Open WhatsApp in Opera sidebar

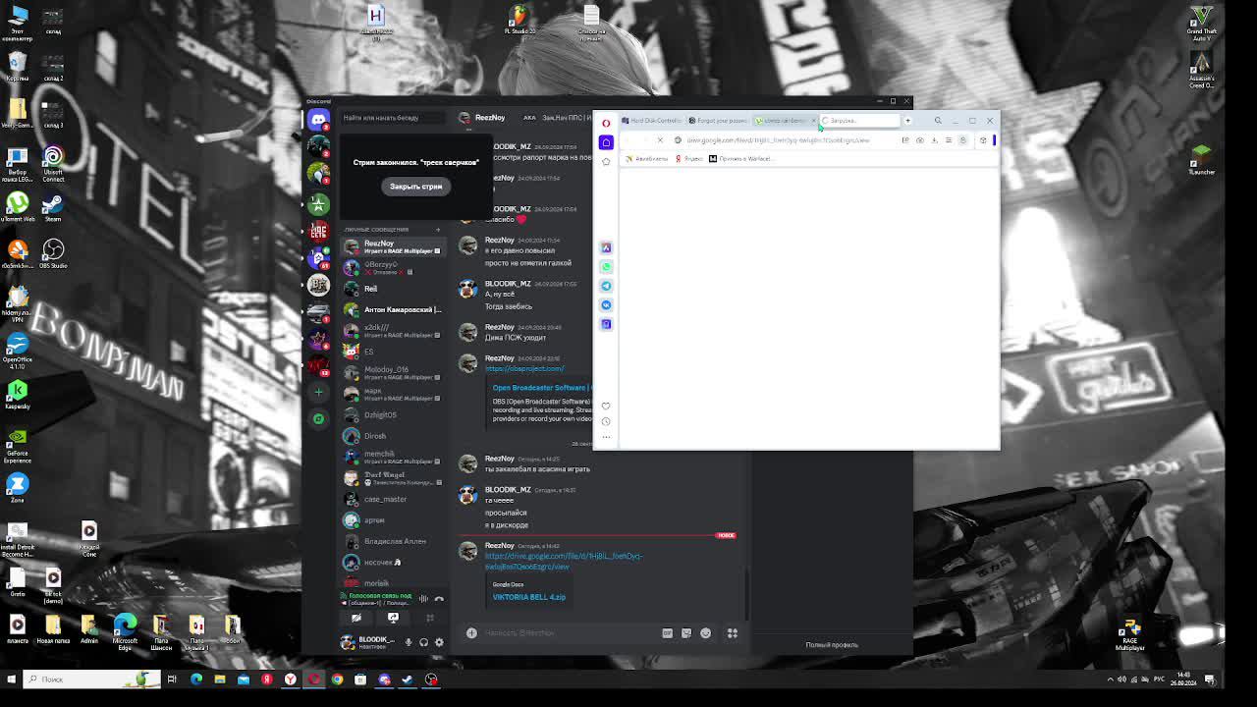click(606, 266)
